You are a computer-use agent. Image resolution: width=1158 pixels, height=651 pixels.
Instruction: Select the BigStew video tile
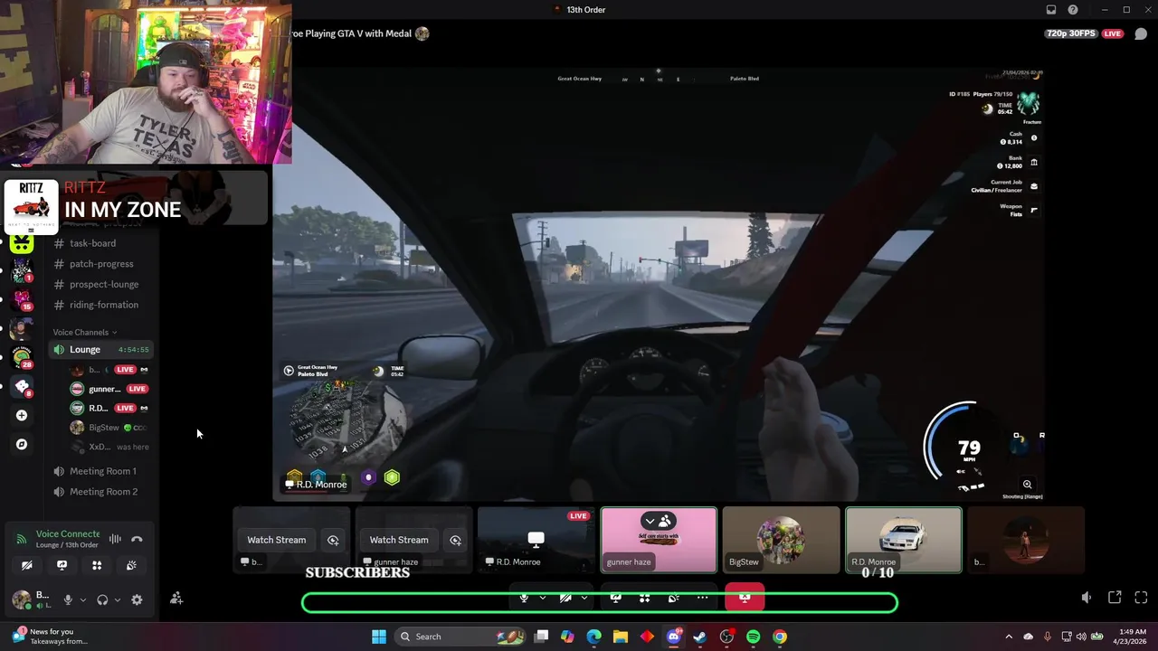point(781,540)
